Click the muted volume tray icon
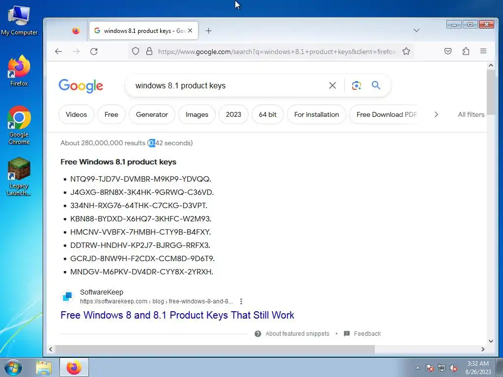Viewport: 503px width, 377px height. coord(453,368)
